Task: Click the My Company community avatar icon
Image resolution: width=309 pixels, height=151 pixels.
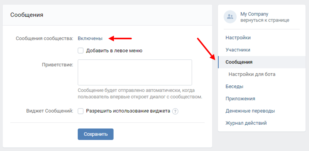Action: point(230,17)
